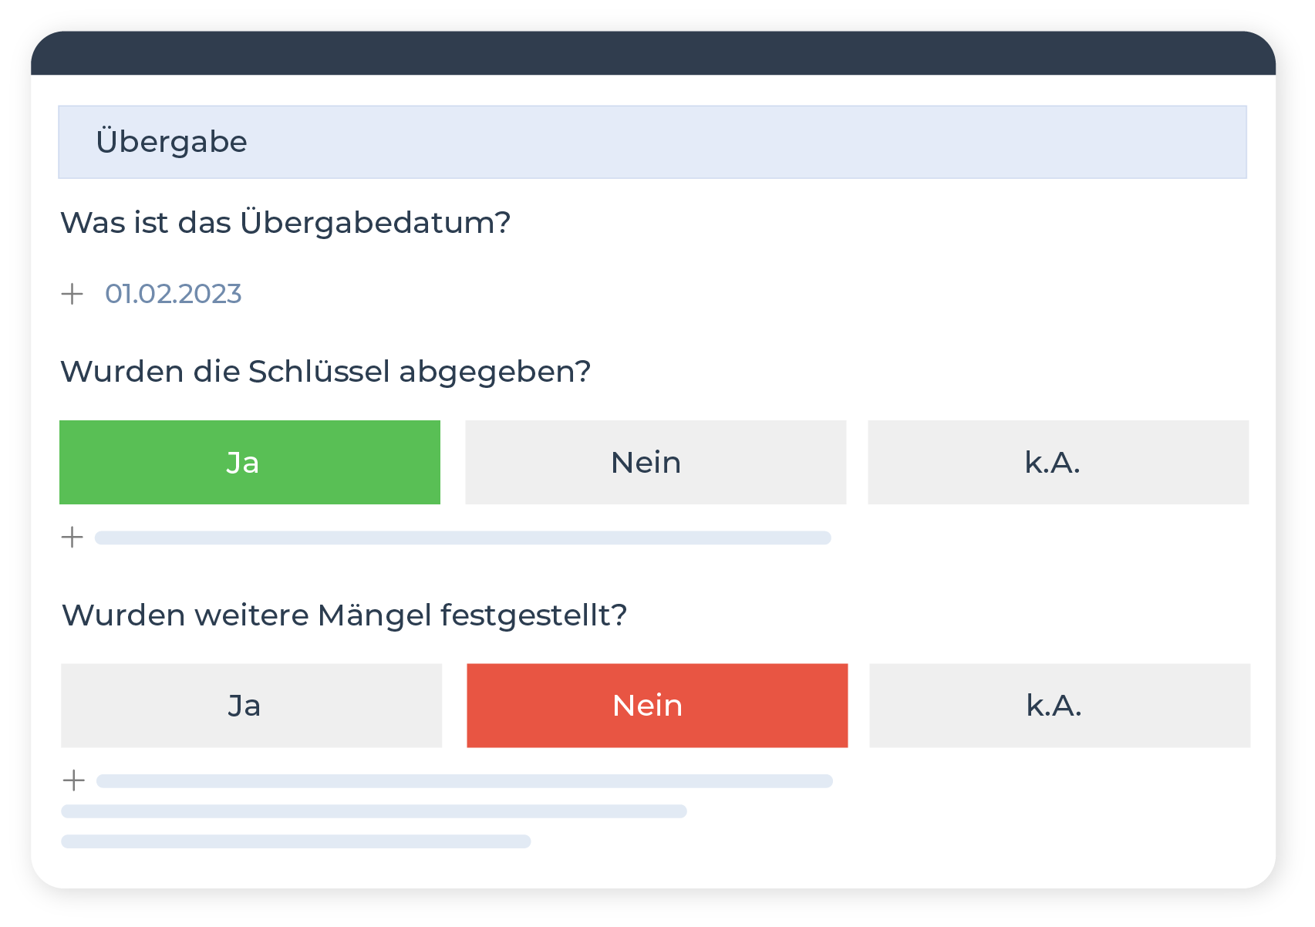Select Ja for weitere Mängel festgestellt
Image resolution: width=1315 pixels, height=927 pixels.
pos(248,705)
